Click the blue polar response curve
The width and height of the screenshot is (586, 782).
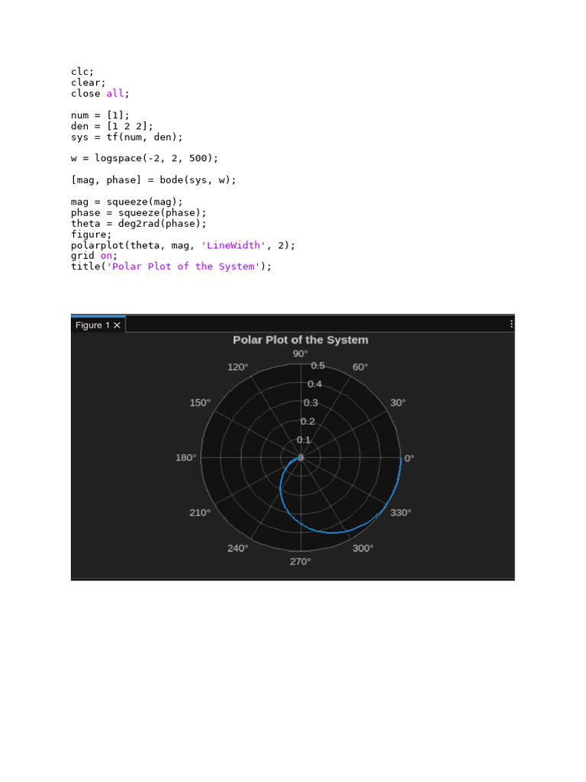331,532
